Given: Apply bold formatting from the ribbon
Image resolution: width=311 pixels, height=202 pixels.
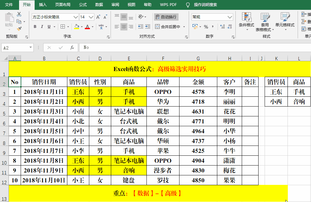Looking at the screenshot, I should coord(35,27).
